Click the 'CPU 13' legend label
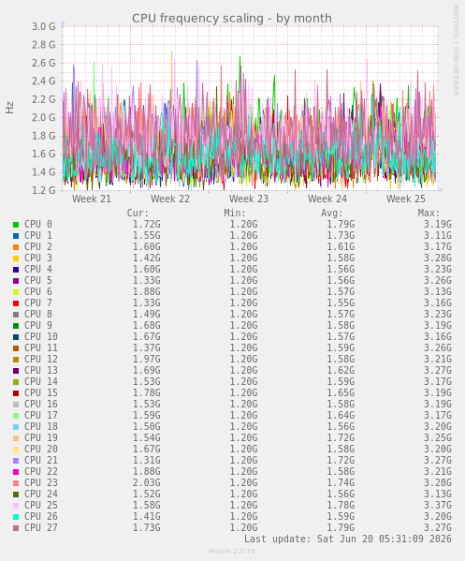Image resolution: width=465 pixels, height=561 pixels. click(x=41, y=370)
